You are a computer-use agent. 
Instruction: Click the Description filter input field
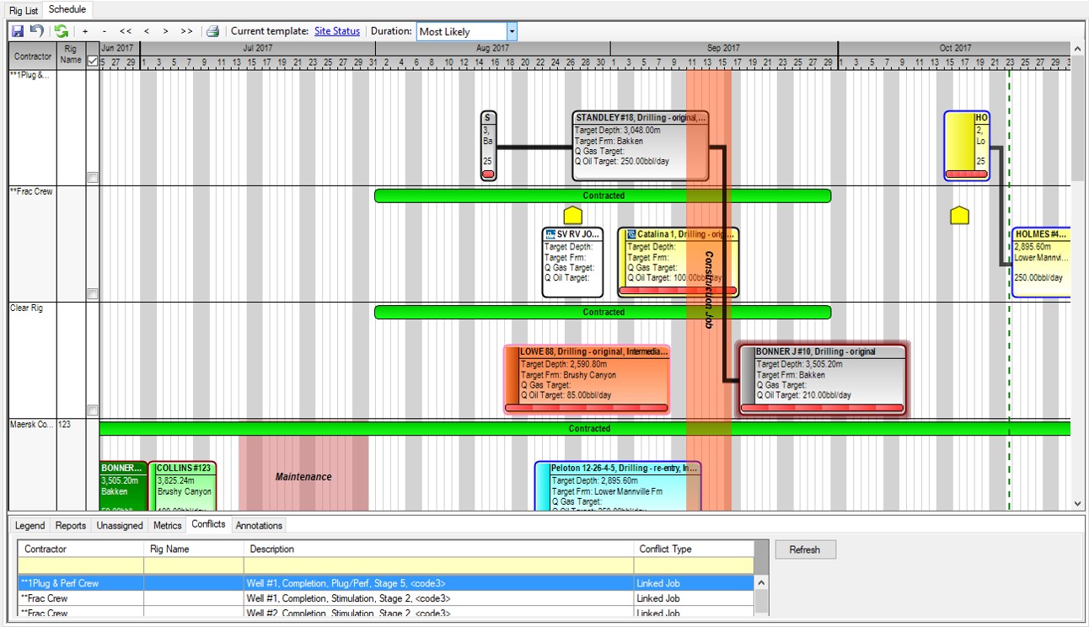pyautogui.click(x=439, y=565)
